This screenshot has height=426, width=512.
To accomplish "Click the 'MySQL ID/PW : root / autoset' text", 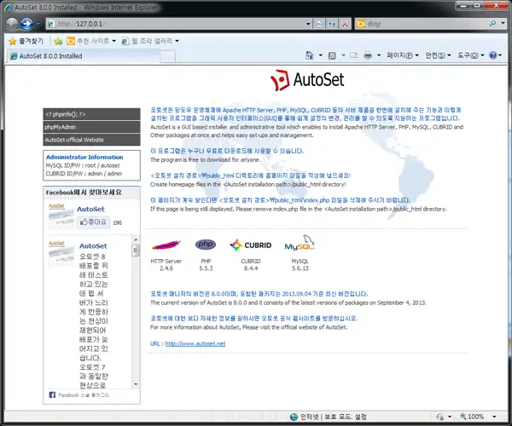I will pyautogui.click(x=83, y=165).
